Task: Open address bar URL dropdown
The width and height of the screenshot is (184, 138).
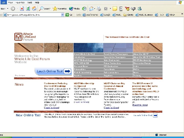Action: pos(62,15)
